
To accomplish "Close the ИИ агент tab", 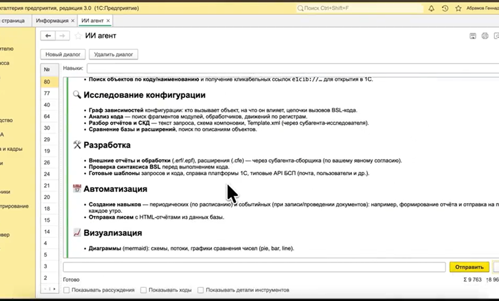I will point(108,21).
